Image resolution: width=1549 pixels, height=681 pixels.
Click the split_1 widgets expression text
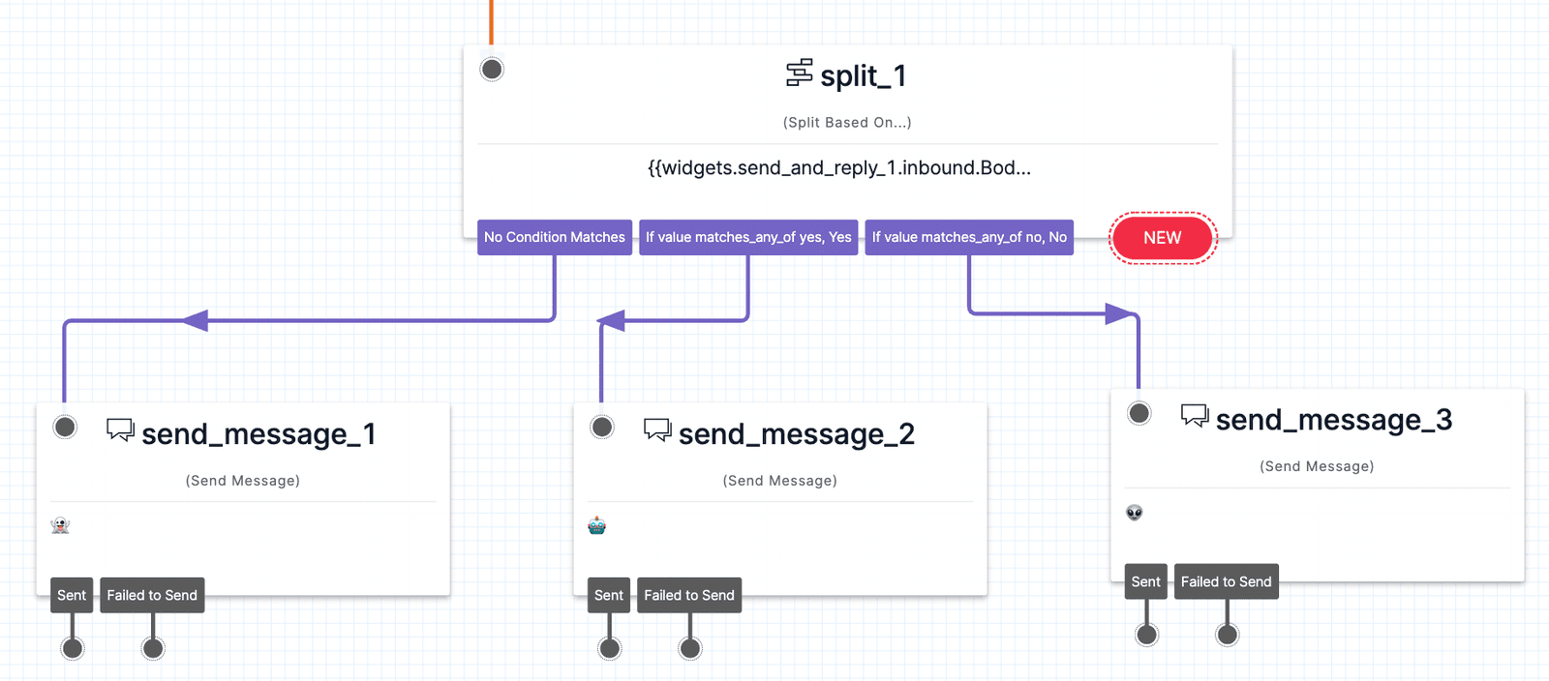pos(839,168)
